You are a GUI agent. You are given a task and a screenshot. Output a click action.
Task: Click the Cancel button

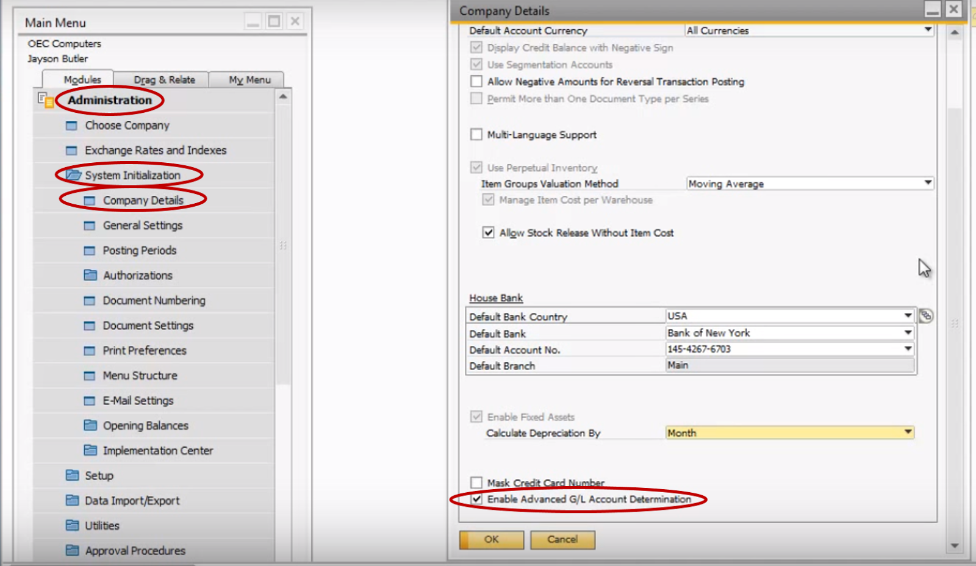tap(562, 540)
